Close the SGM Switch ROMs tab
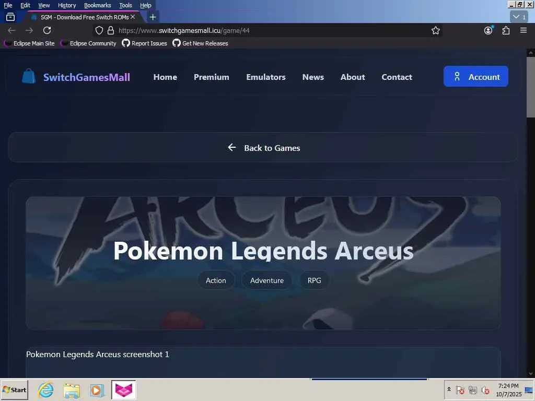Viewport: 535px width, 401px height. pyautogui.click(x=133, y=17)
